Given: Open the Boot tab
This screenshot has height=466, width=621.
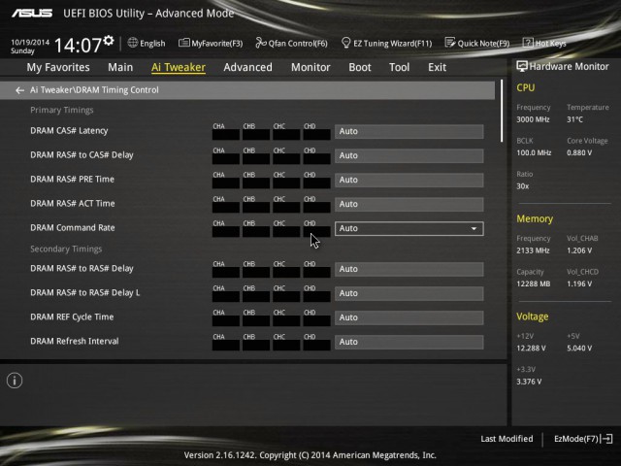Looking at the screenshot, I should 360,67.
